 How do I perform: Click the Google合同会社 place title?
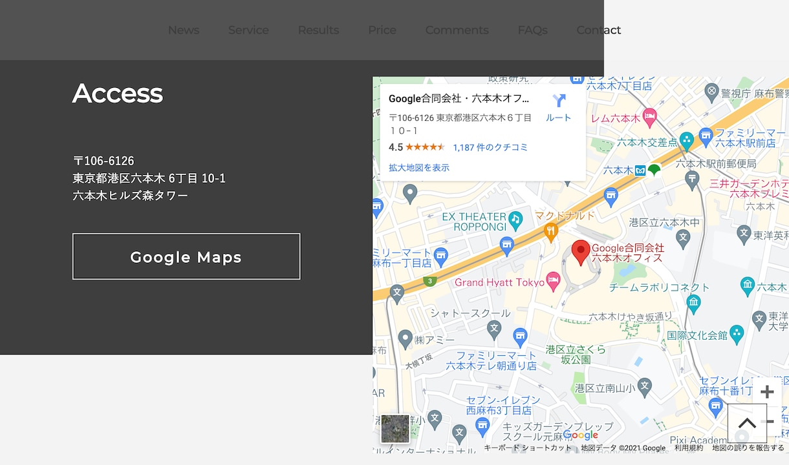(x=459, y=99)
